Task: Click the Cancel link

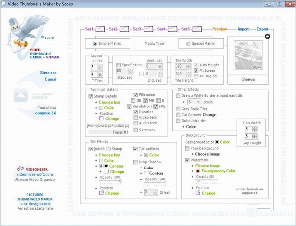Action: [x=50, y=79]
